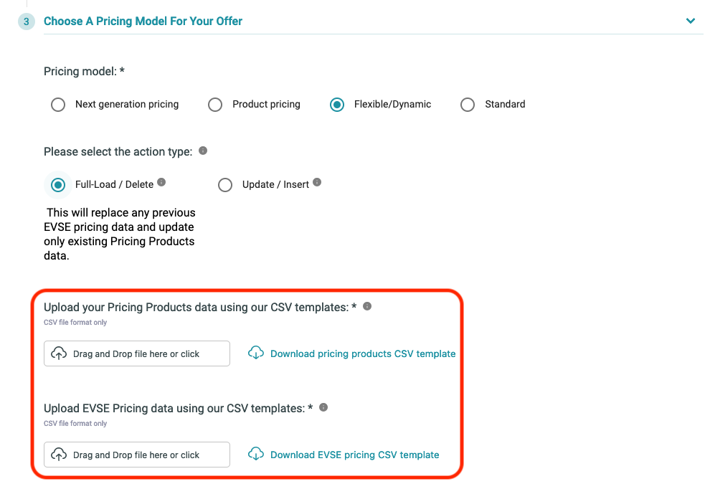This screenshot has width=710, height=489.
Task: Collapse the pricing model section chevron
Action: pyautogui.click(x=691, y=21)
